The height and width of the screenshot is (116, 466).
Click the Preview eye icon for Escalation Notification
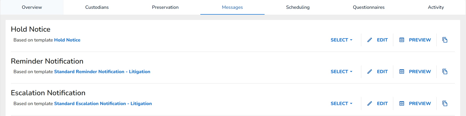point(402,103)
